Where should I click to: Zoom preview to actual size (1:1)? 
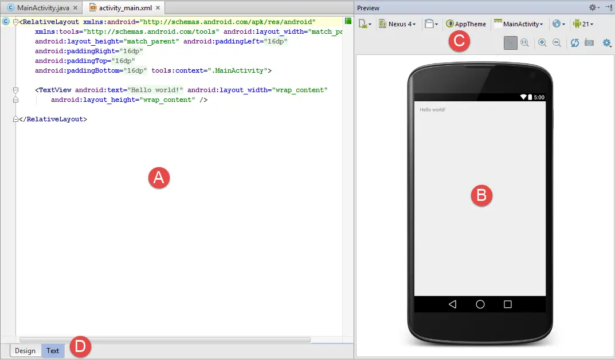[x=525, y=43]
